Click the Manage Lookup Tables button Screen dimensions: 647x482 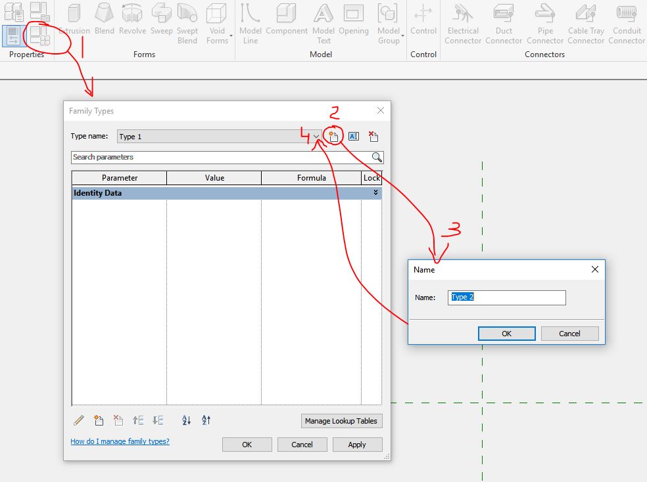pos(341,421)
